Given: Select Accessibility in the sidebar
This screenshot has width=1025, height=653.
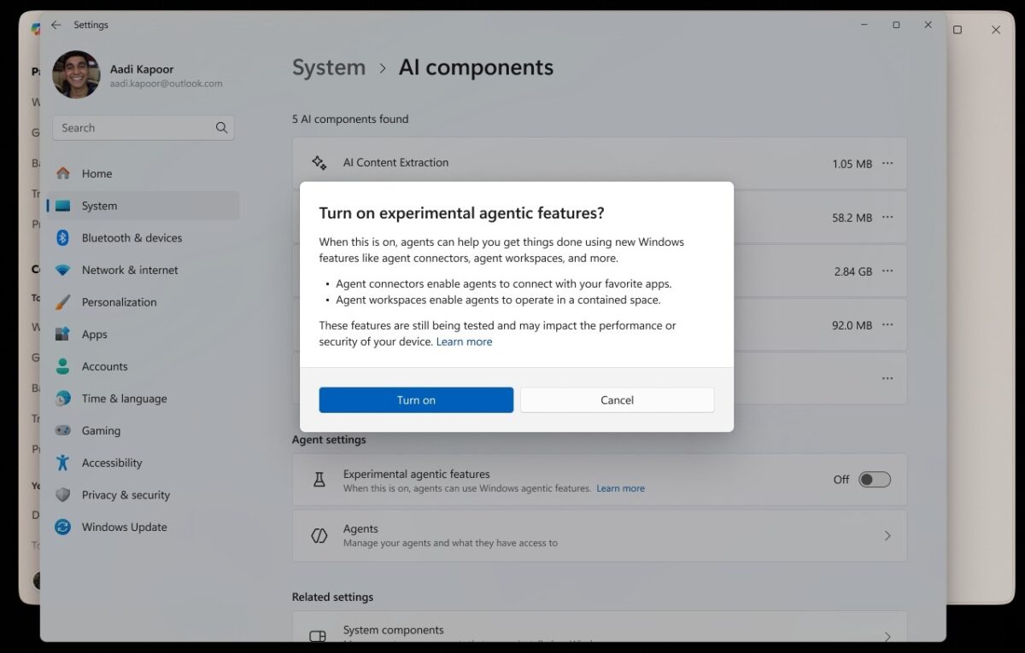Looking at the screenshot, I should [106, 463].
